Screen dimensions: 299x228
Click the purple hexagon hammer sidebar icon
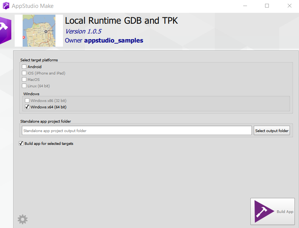[6, 30]
